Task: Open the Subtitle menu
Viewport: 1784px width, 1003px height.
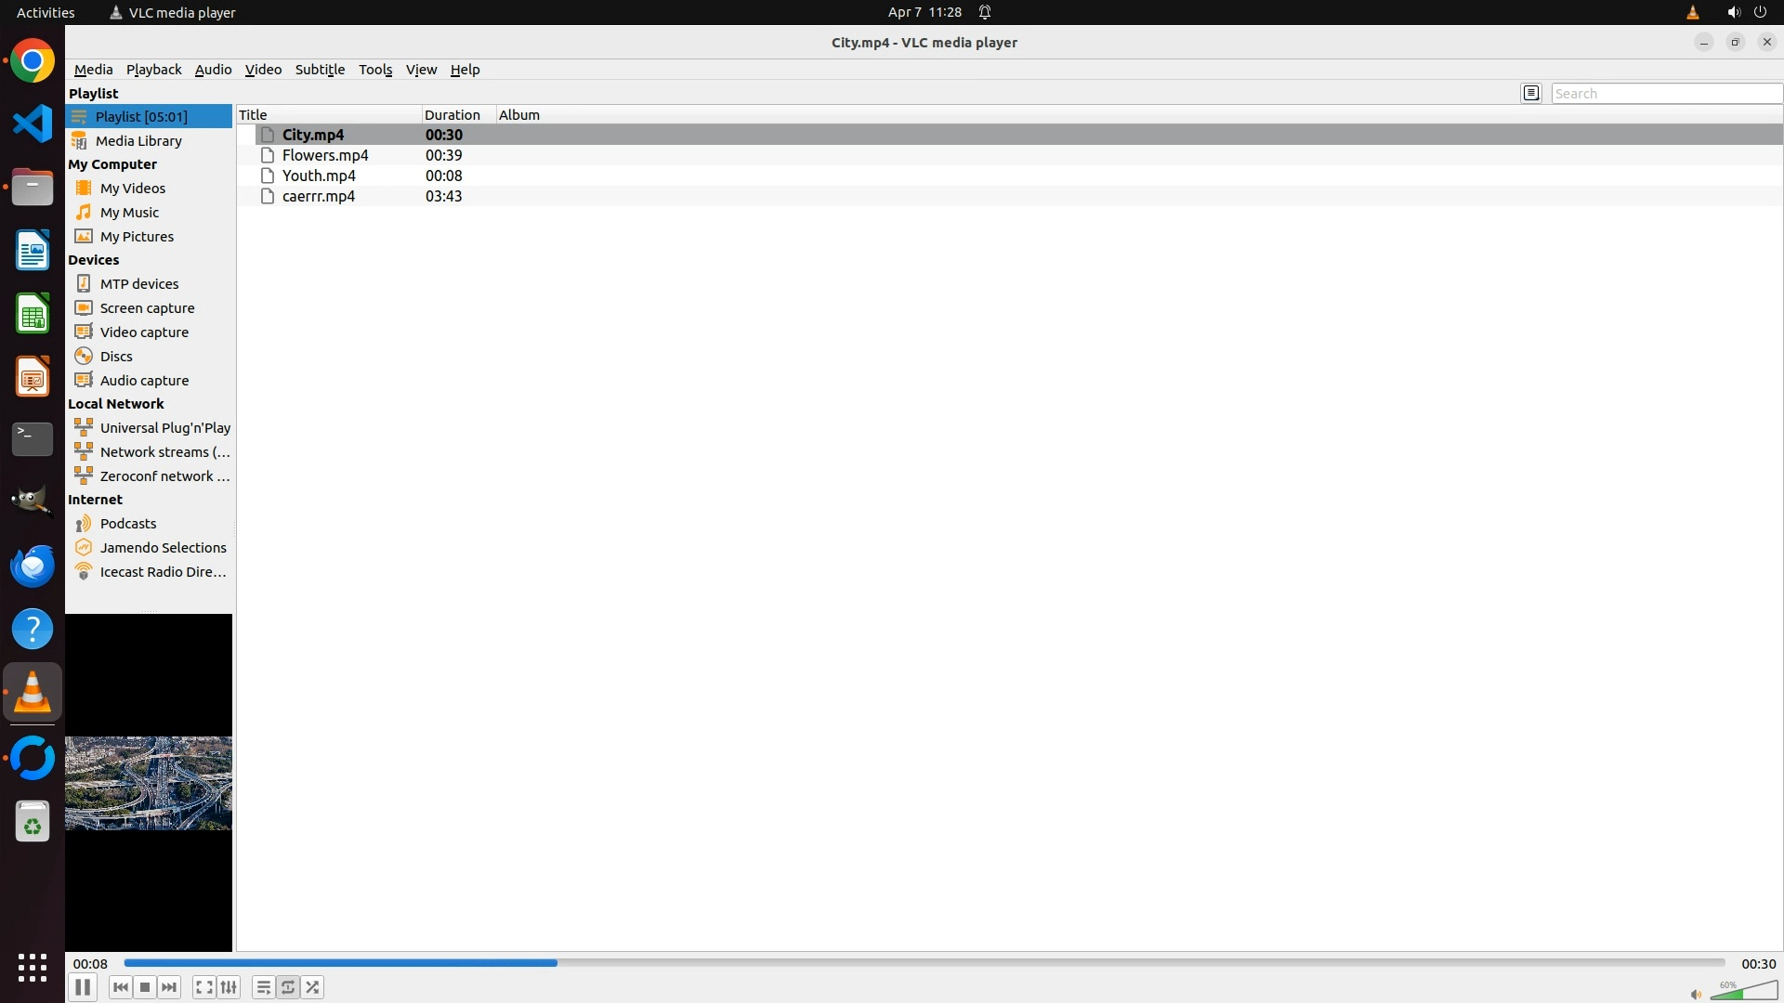Action: point(320,70)
